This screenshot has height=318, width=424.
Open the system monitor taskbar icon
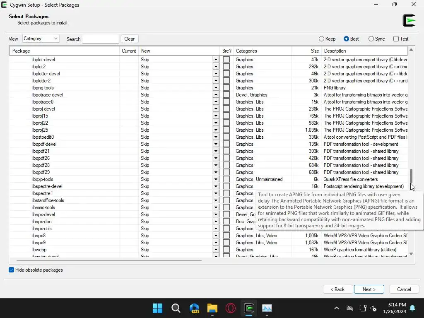267,308
